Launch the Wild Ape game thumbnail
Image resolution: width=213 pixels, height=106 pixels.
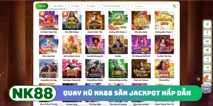tap(141, 45)
